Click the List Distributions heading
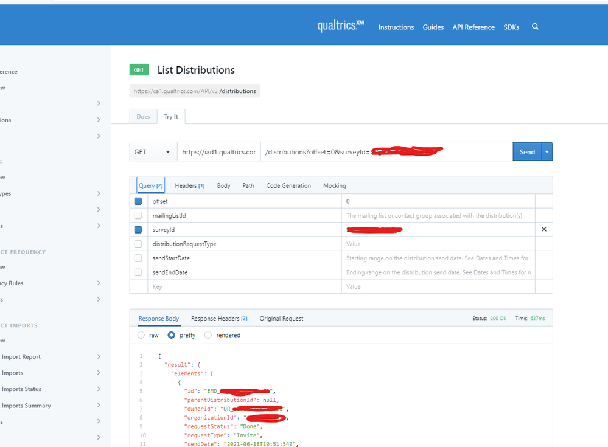The image size is (608, 447). [x=196, y=70]
